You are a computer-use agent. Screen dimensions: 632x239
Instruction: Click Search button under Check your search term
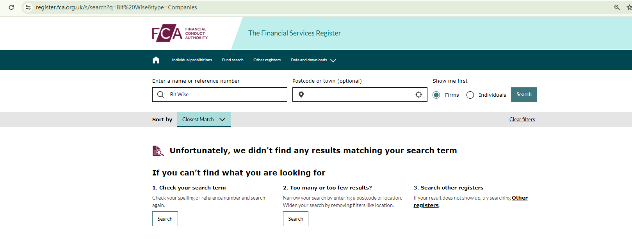point(165,219)
